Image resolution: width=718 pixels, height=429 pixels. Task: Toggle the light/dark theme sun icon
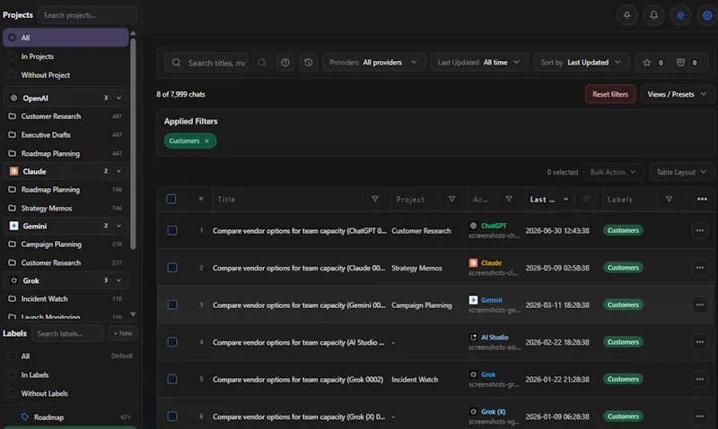point(680,15)
